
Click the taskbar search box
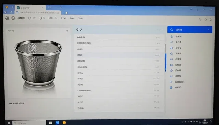29,123
